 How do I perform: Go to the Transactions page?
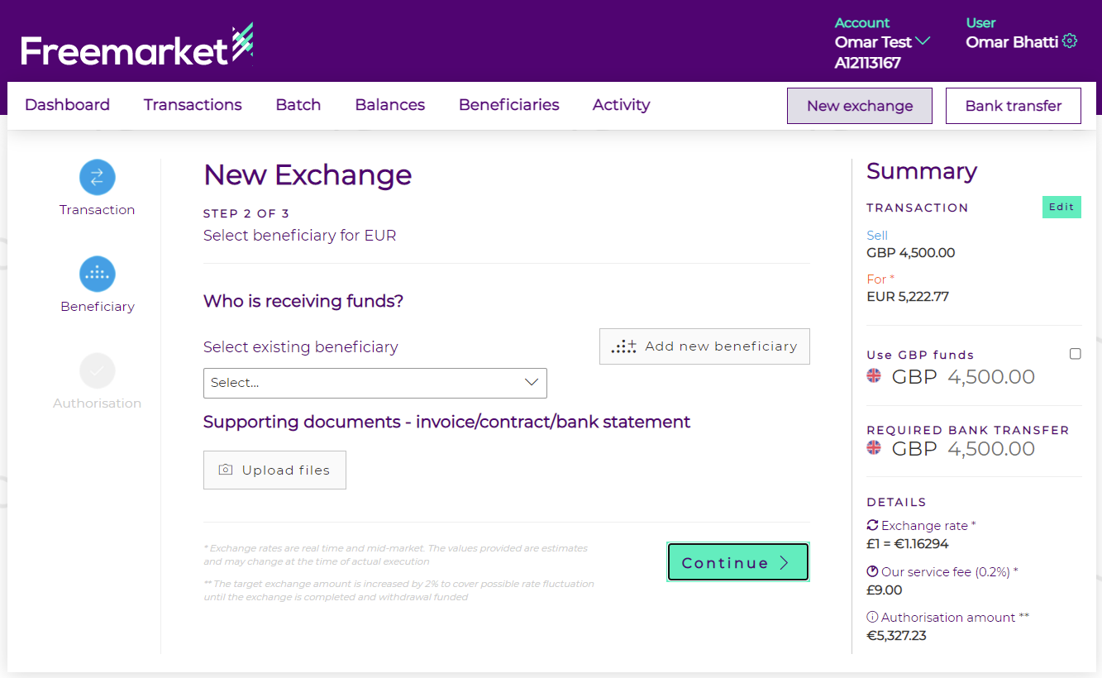click(193, 105)
